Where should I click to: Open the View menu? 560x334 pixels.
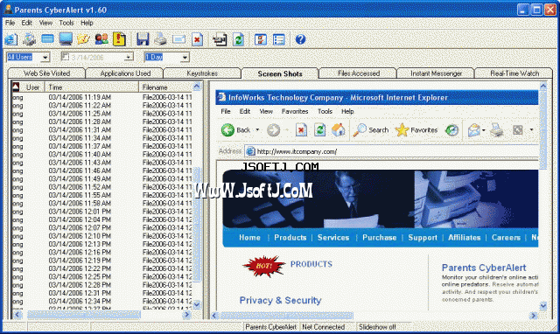point(45,23)
